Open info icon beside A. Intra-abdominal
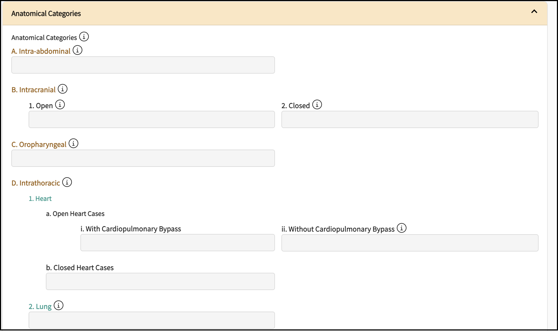 77,50
